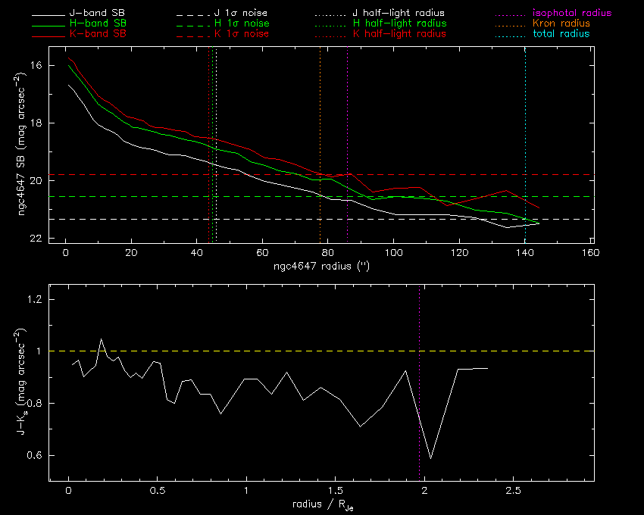
Task: Click the magenta vertical isophotal line in upper plot
Action: coord(347,114)
